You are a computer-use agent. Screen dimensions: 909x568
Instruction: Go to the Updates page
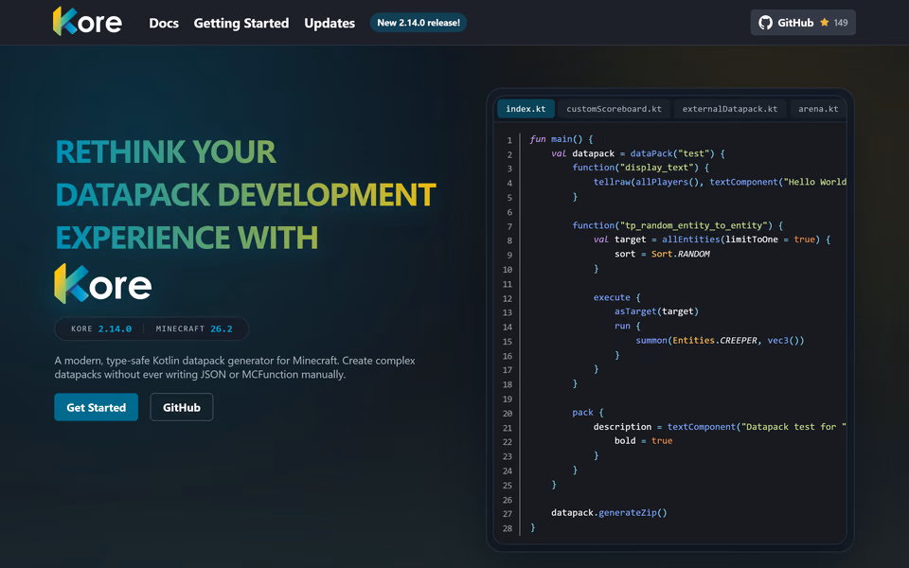(x=330, y=23)
